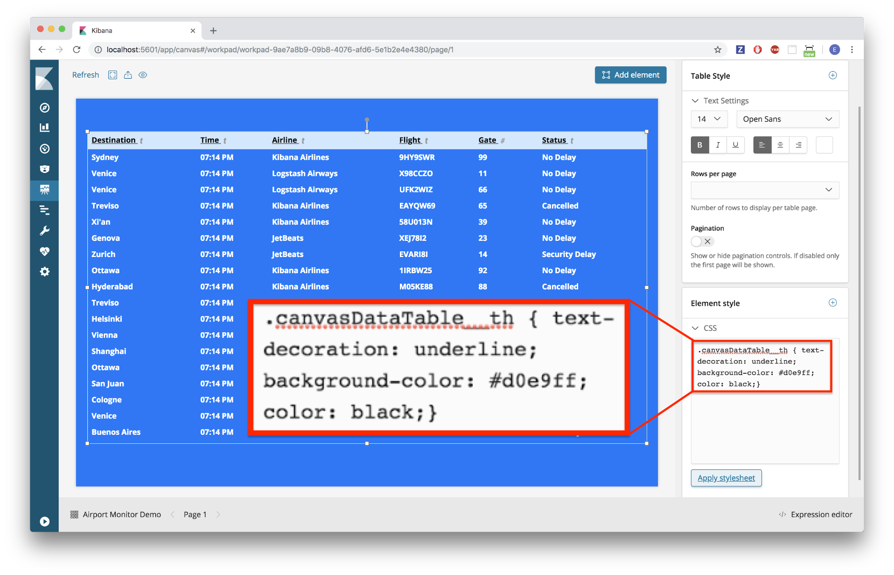Click the flight number EAYQW69
894x575 pixels.
click(417, 206)
